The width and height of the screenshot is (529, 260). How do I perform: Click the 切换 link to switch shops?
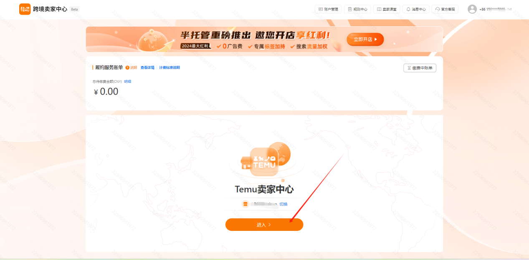[283, 204]
